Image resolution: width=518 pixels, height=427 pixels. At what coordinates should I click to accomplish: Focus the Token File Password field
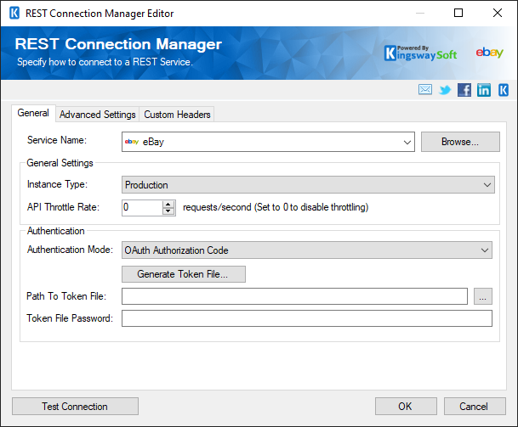pos(307,318)
